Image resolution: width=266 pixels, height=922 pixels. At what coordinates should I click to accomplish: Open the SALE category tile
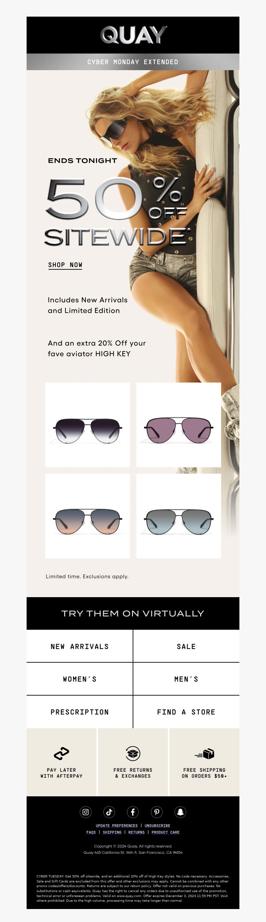point(187,646)
